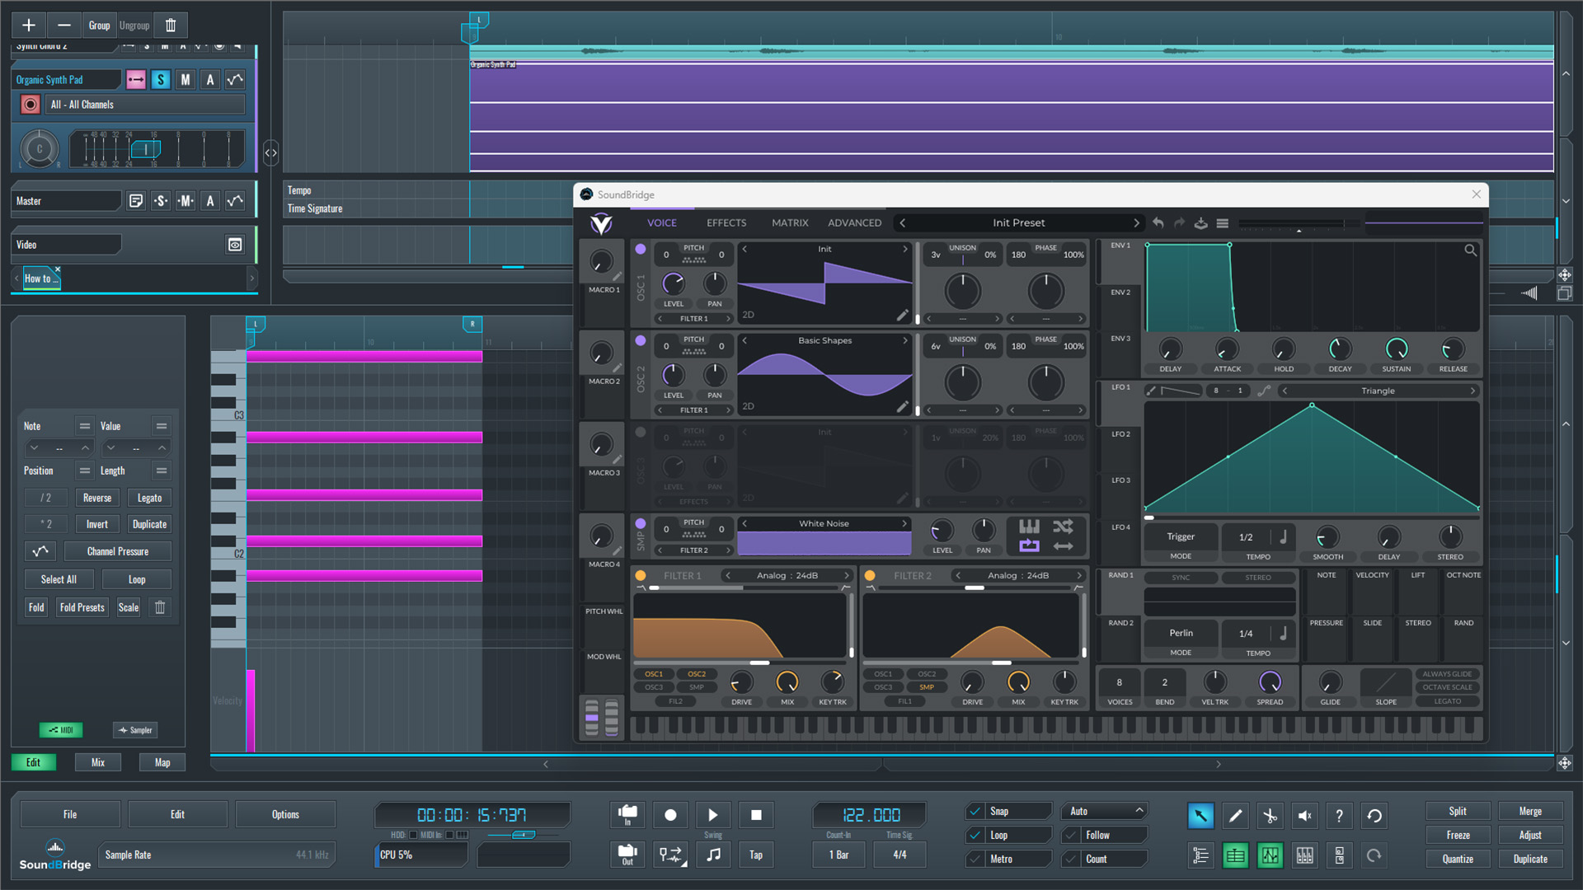Open the Note menu in editor panel
Viewport: 1583px width, 890px height.
pos(84,426)
